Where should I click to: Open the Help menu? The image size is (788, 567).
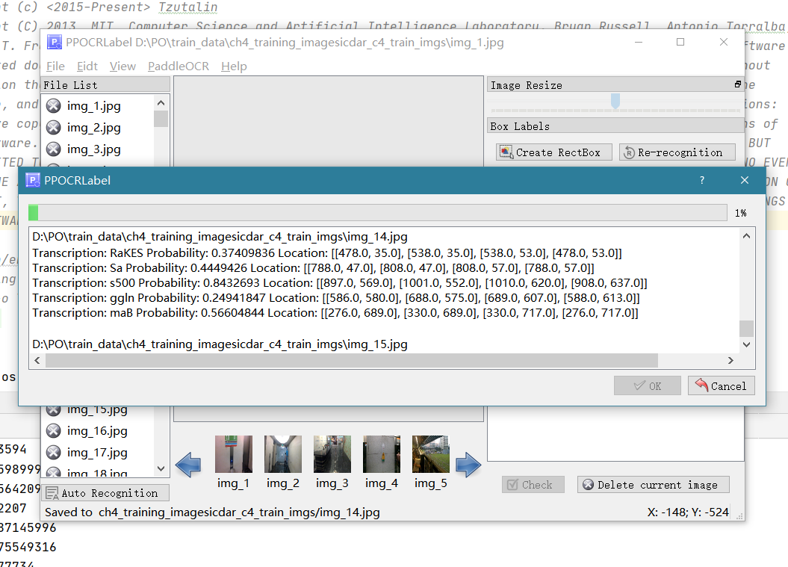point(234,66)
